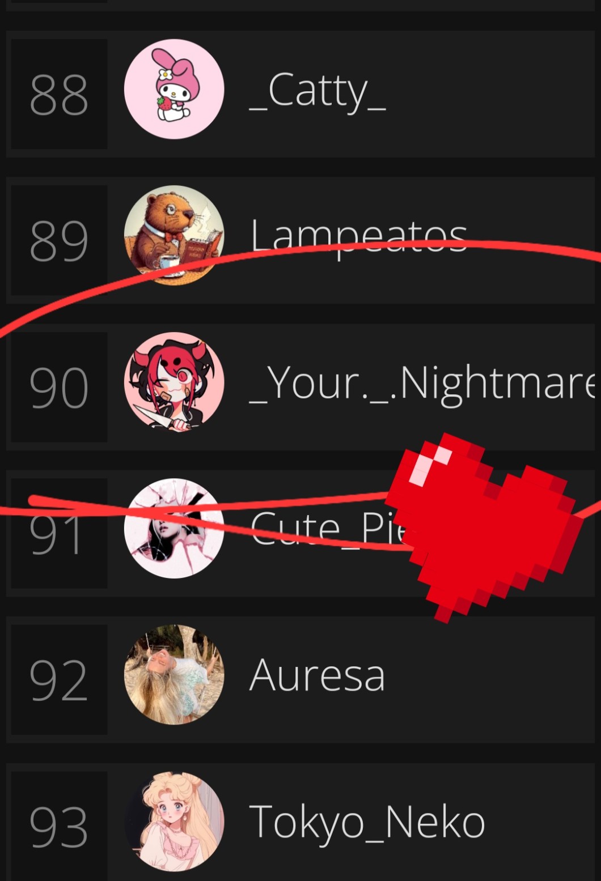Open the Lampeatos username link
The height and width of the screenshot is (881, 601).
click(359, 237)
